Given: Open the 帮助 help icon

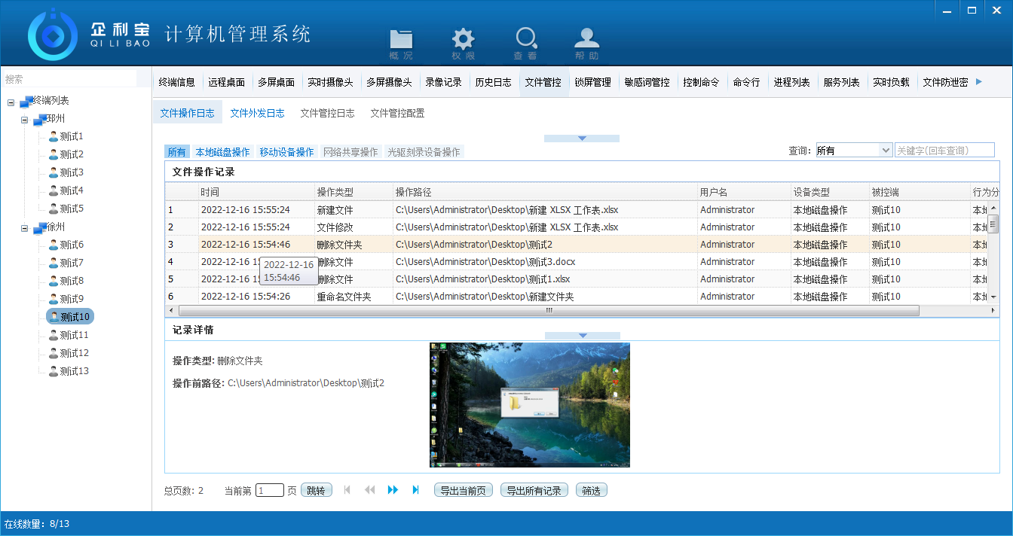Looking at the screenshot, I should click(x=587, y=42).
